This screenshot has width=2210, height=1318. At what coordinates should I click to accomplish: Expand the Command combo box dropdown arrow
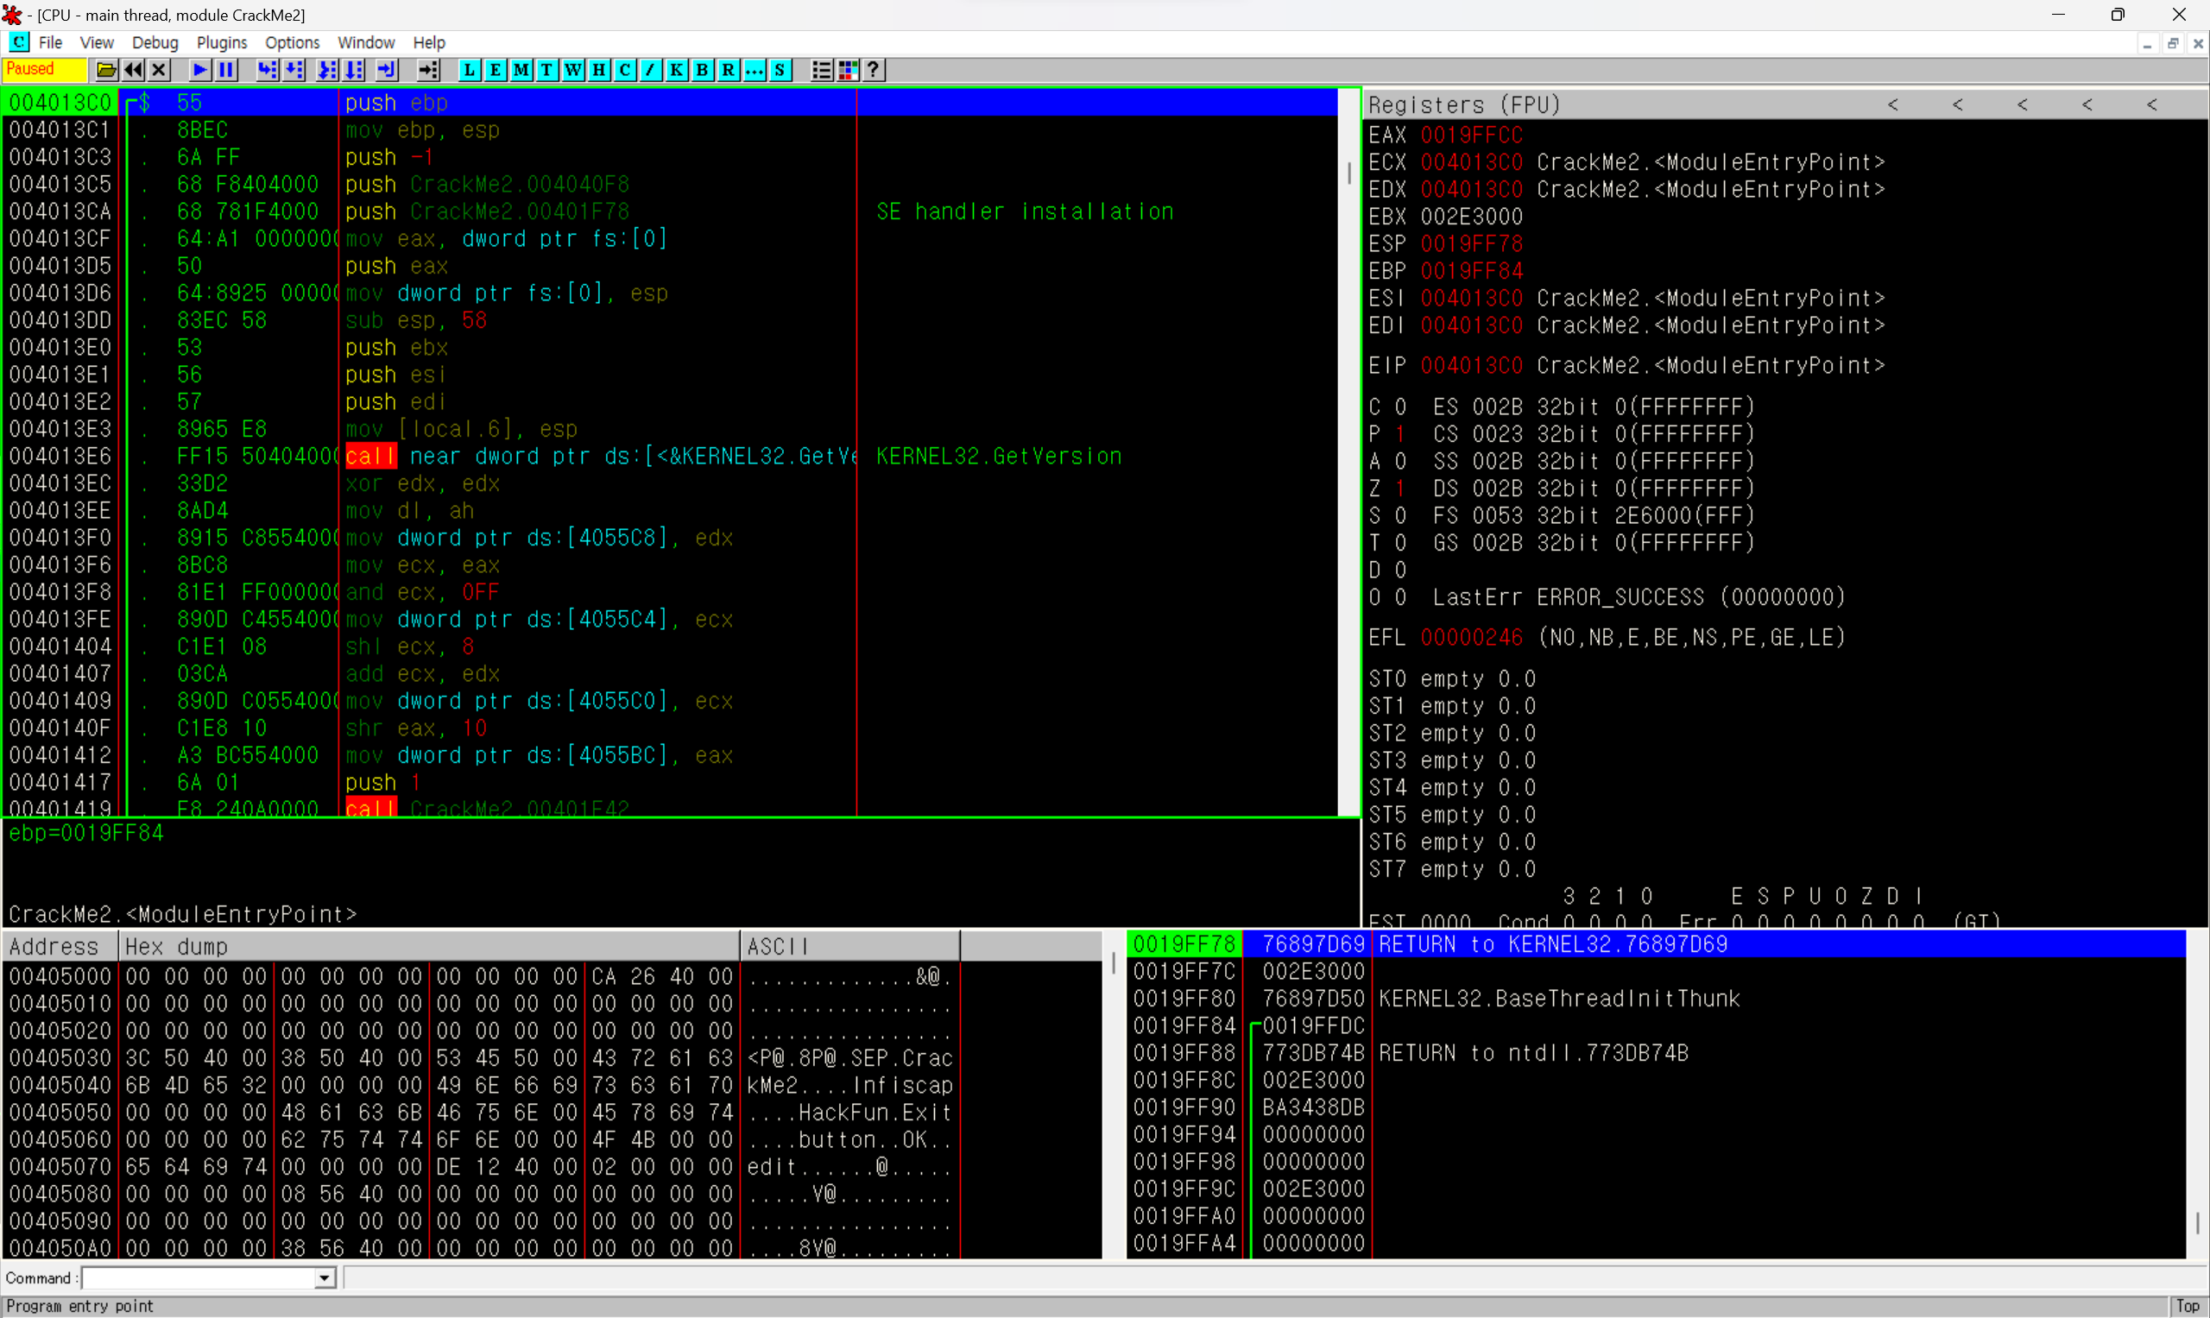pos(325,1278)
